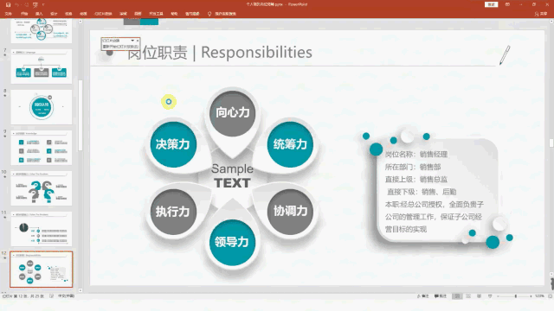Viewport: 554px width, 311px height.
Task: Switch to the 开发工具 (Developer) ribbon tab
Action: [x=156, y=14]
